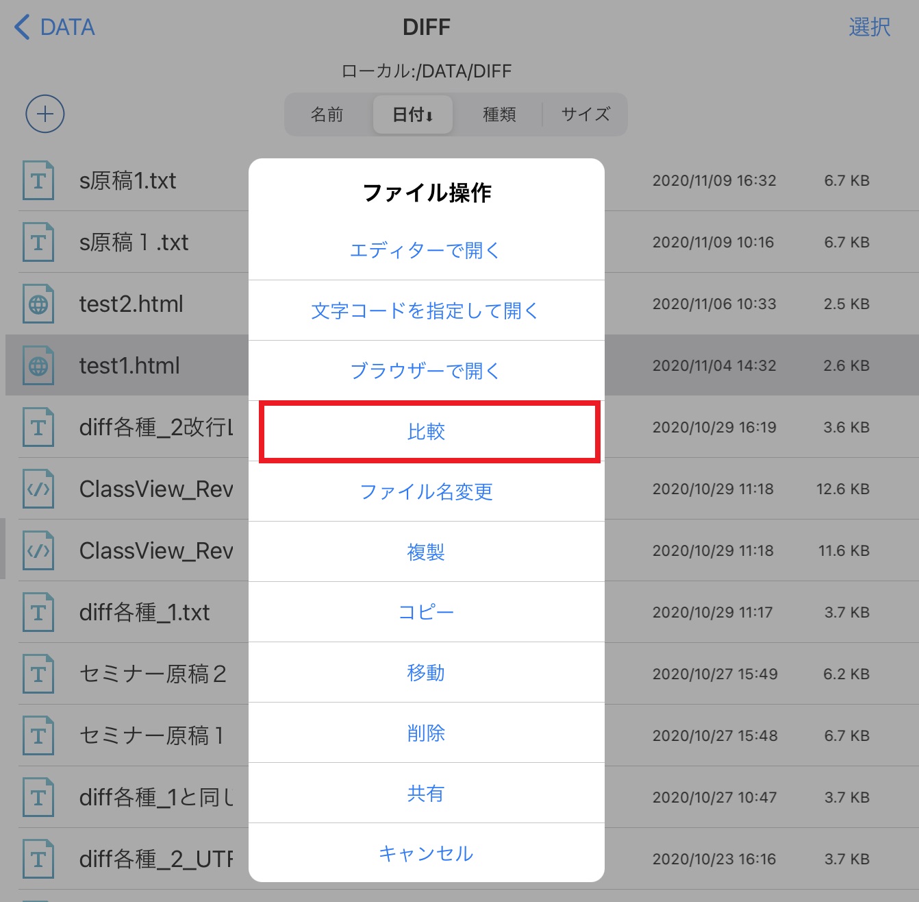This screenshot has height=902, width=919.
Task: Tap the 選択 button
Action: tap(871, 27)
